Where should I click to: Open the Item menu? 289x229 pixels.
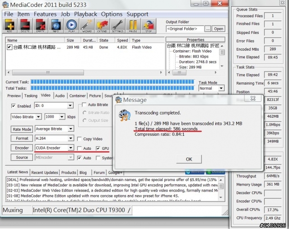coord(23,14)
